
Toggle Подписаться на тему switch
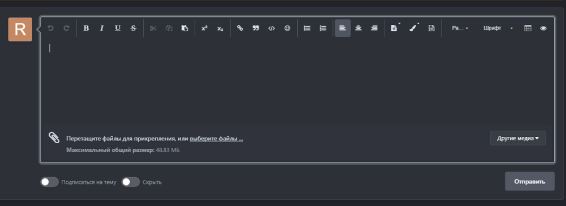point(49,182)
